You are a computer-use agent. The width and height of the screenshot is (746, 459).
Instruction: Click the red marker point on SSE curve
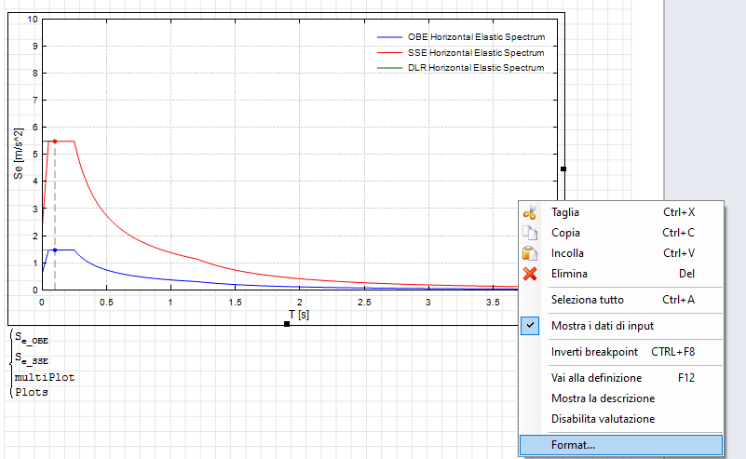[x=55, y=142]
